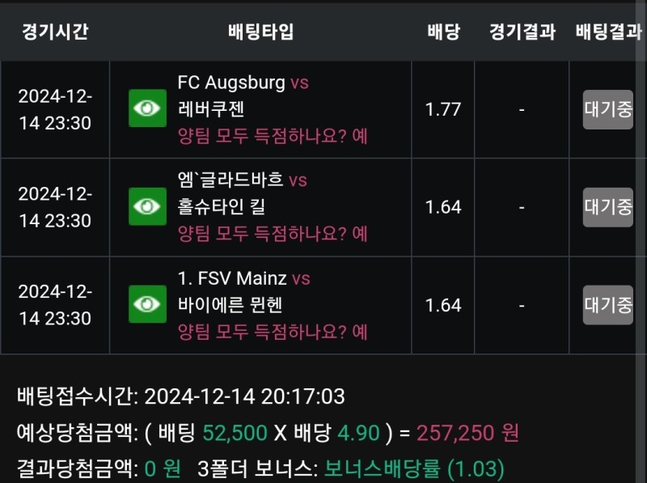Click the eye icon beside FC Augsburg match
647x483 pixels.
[147, 109]
